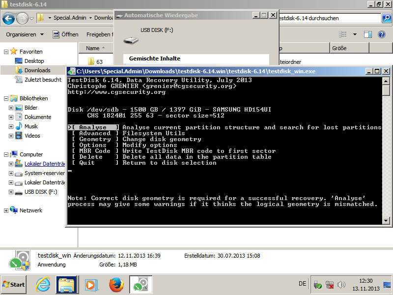Open Windows Explorer taskbar button

pyautogui.click(x=66, y=285)
